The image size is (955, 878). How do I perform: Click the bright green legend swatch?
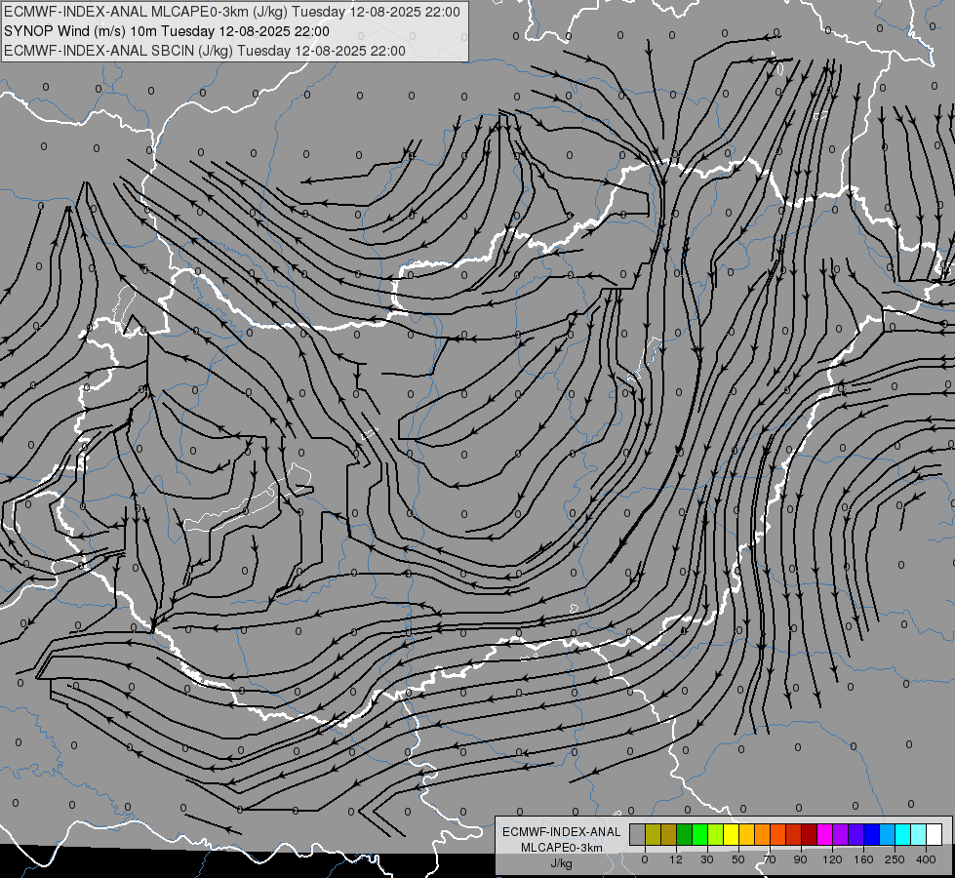[x=700, y=834]
